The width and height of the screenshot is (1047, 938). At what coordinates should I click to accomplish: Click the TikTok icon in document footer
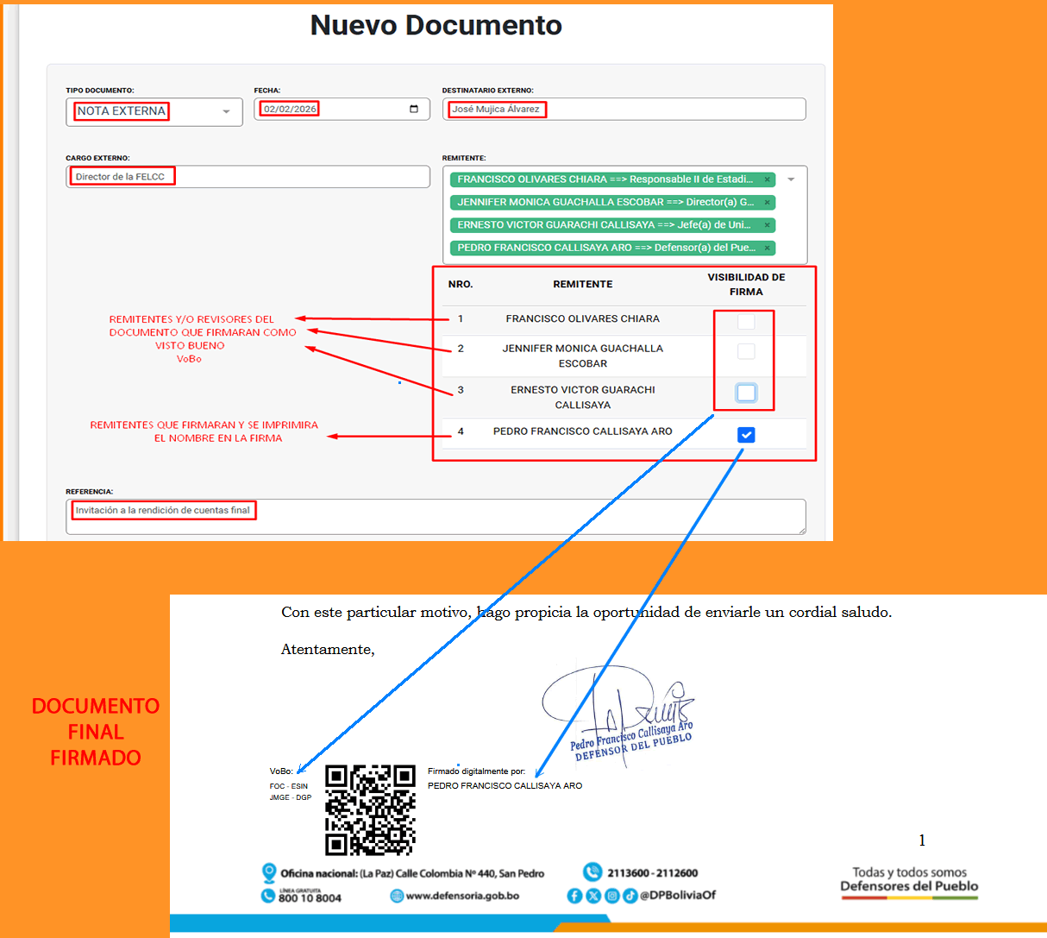click(630, 896)
